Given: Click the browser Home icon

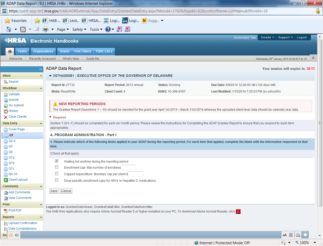Looking at the screenshot, I should [9, 29].
